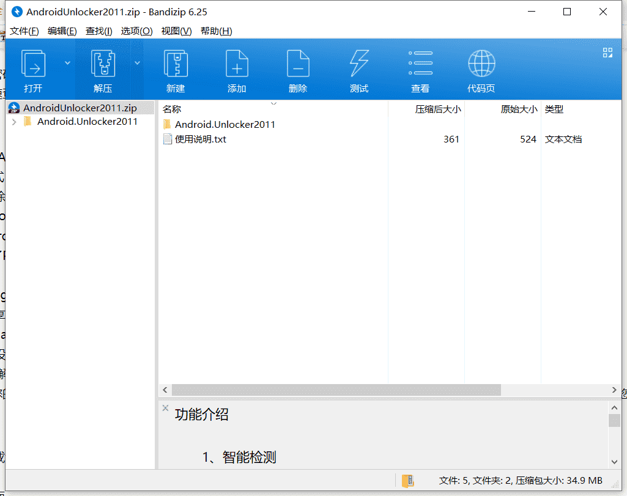Click the original size value 524

coord(528,139)
